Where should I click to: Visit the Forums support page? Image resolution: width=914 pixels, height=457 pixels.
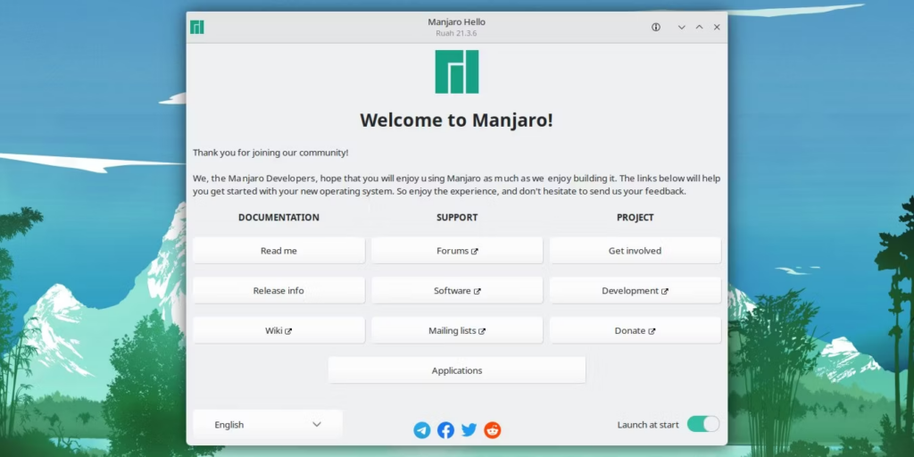tap(457, 251)
